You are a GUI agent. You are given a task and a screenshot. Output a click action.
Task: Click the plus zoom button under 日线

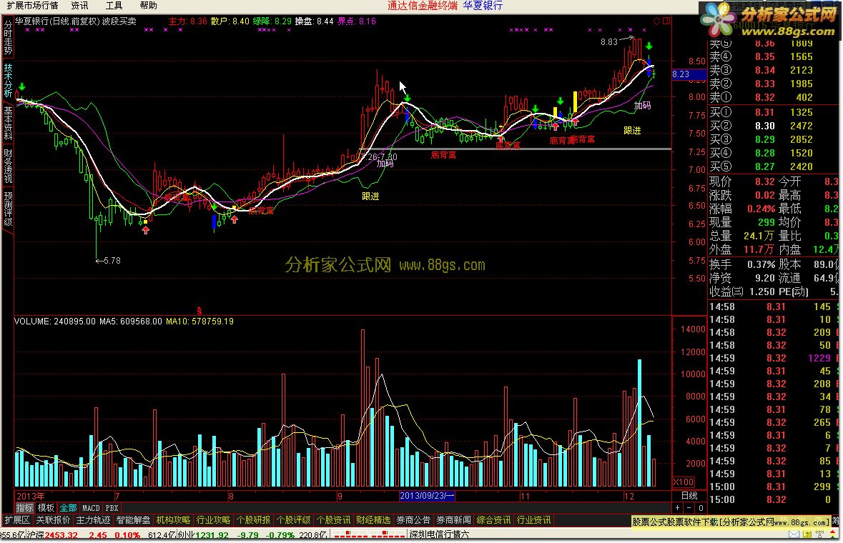(677, 507)
